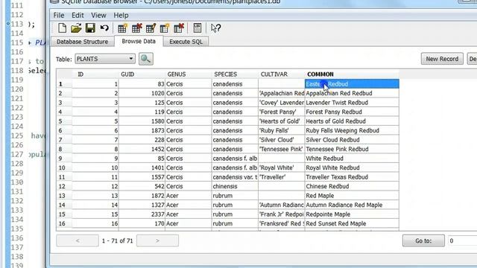Image resolution: width=477 pixels, height=268 pixels.
Task: Click the Revert Changes undo icon
Action: [x=104, y=28]
